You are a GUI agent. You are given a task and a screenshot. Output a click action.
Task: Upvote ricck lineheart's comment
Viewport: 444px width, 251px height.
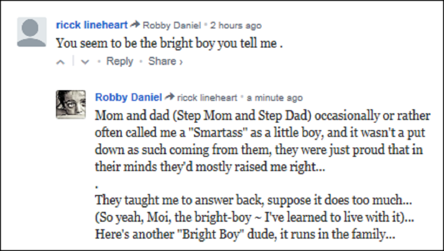pos(60,62)
